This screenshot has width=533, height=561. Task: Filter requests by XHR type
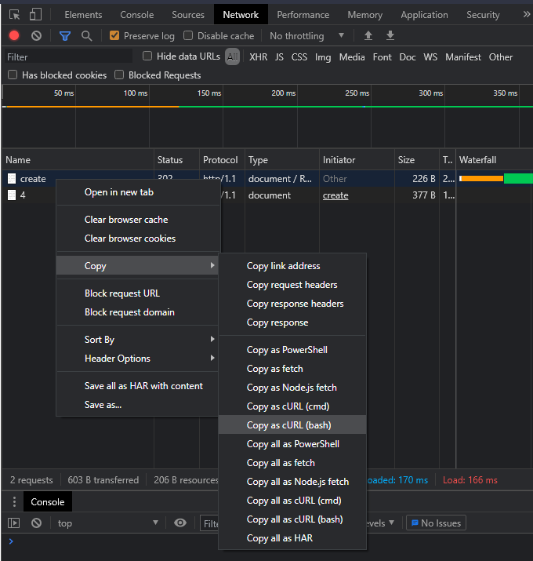pyautogui.click(x=258, y=57)
